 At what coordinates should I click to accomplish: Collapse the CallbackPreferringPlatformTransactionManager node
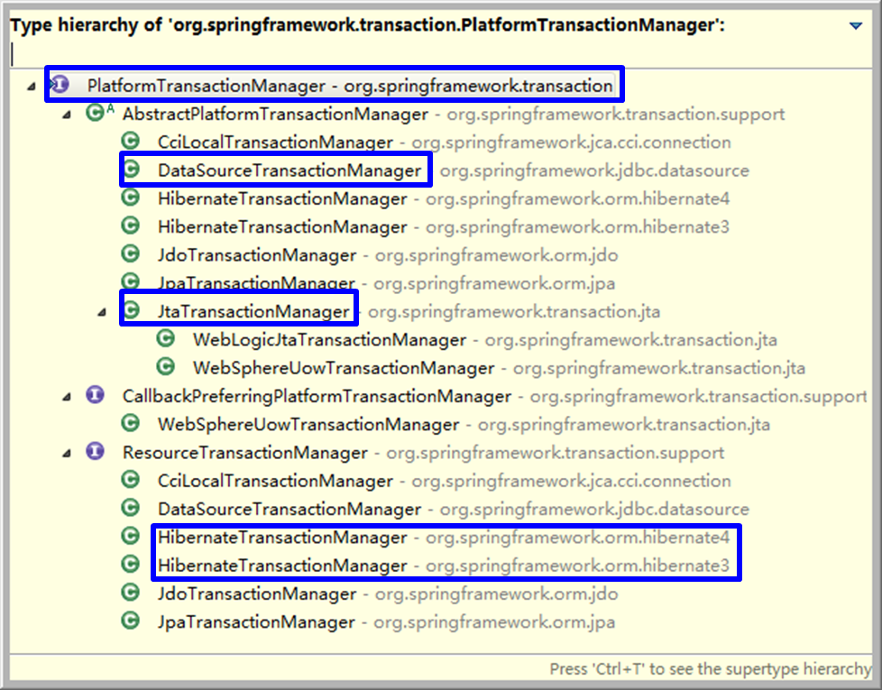[67, 397]
